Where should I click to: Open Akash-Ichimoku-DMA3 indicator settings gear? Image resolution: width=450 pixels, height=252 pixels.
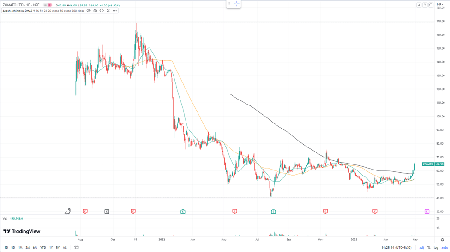point(95,11)
